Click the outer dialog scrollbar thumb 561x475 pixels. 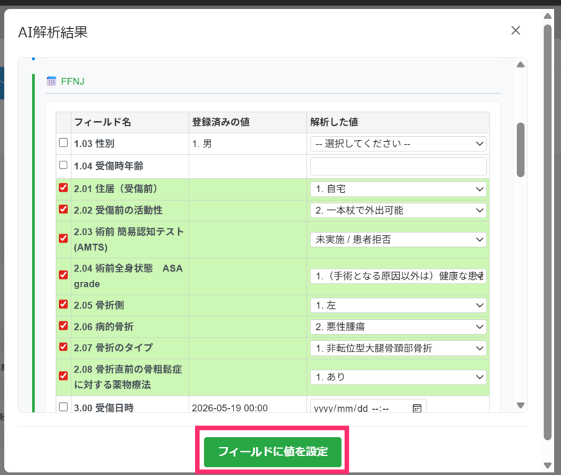point(548,232)
